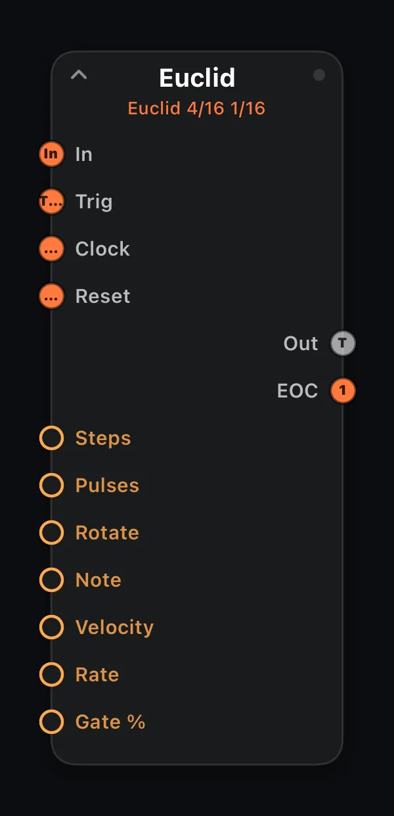The height and width of the screenshot is (816, 394).
Task: Select the Rotate parameter port circle
Action: (x=52, y=533)
